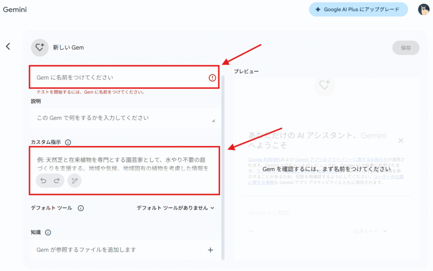
Task: Click 保存 to save the Gem
Action: point(406,47)
